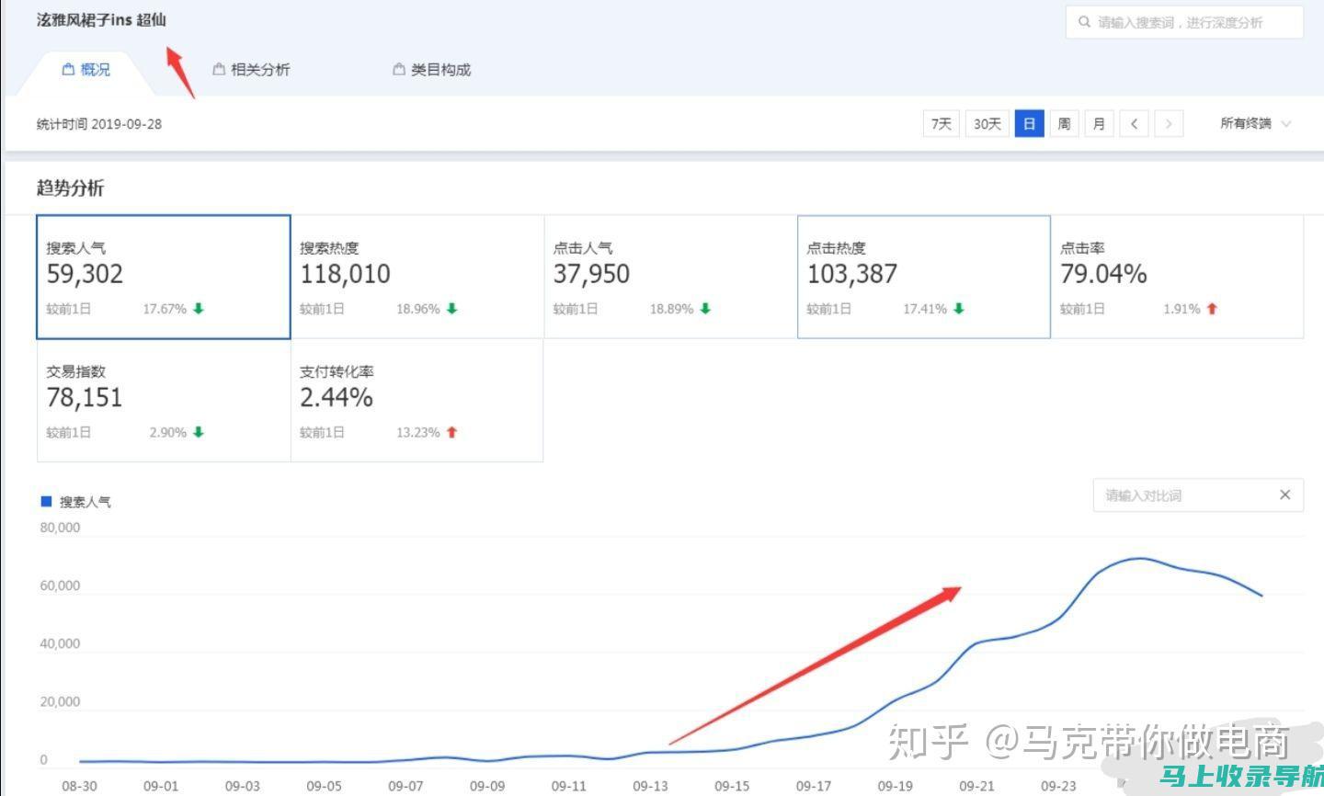
Task: Select the 支付转化率 metric card
Action: click(x=417, y=401)
